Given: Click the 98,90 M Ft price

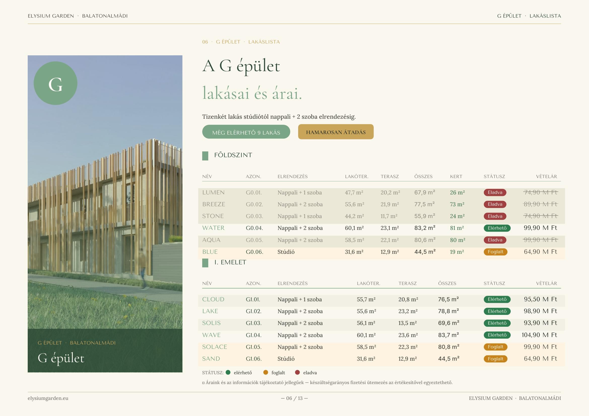Looking at the screenshot, I should pos(540,311).
